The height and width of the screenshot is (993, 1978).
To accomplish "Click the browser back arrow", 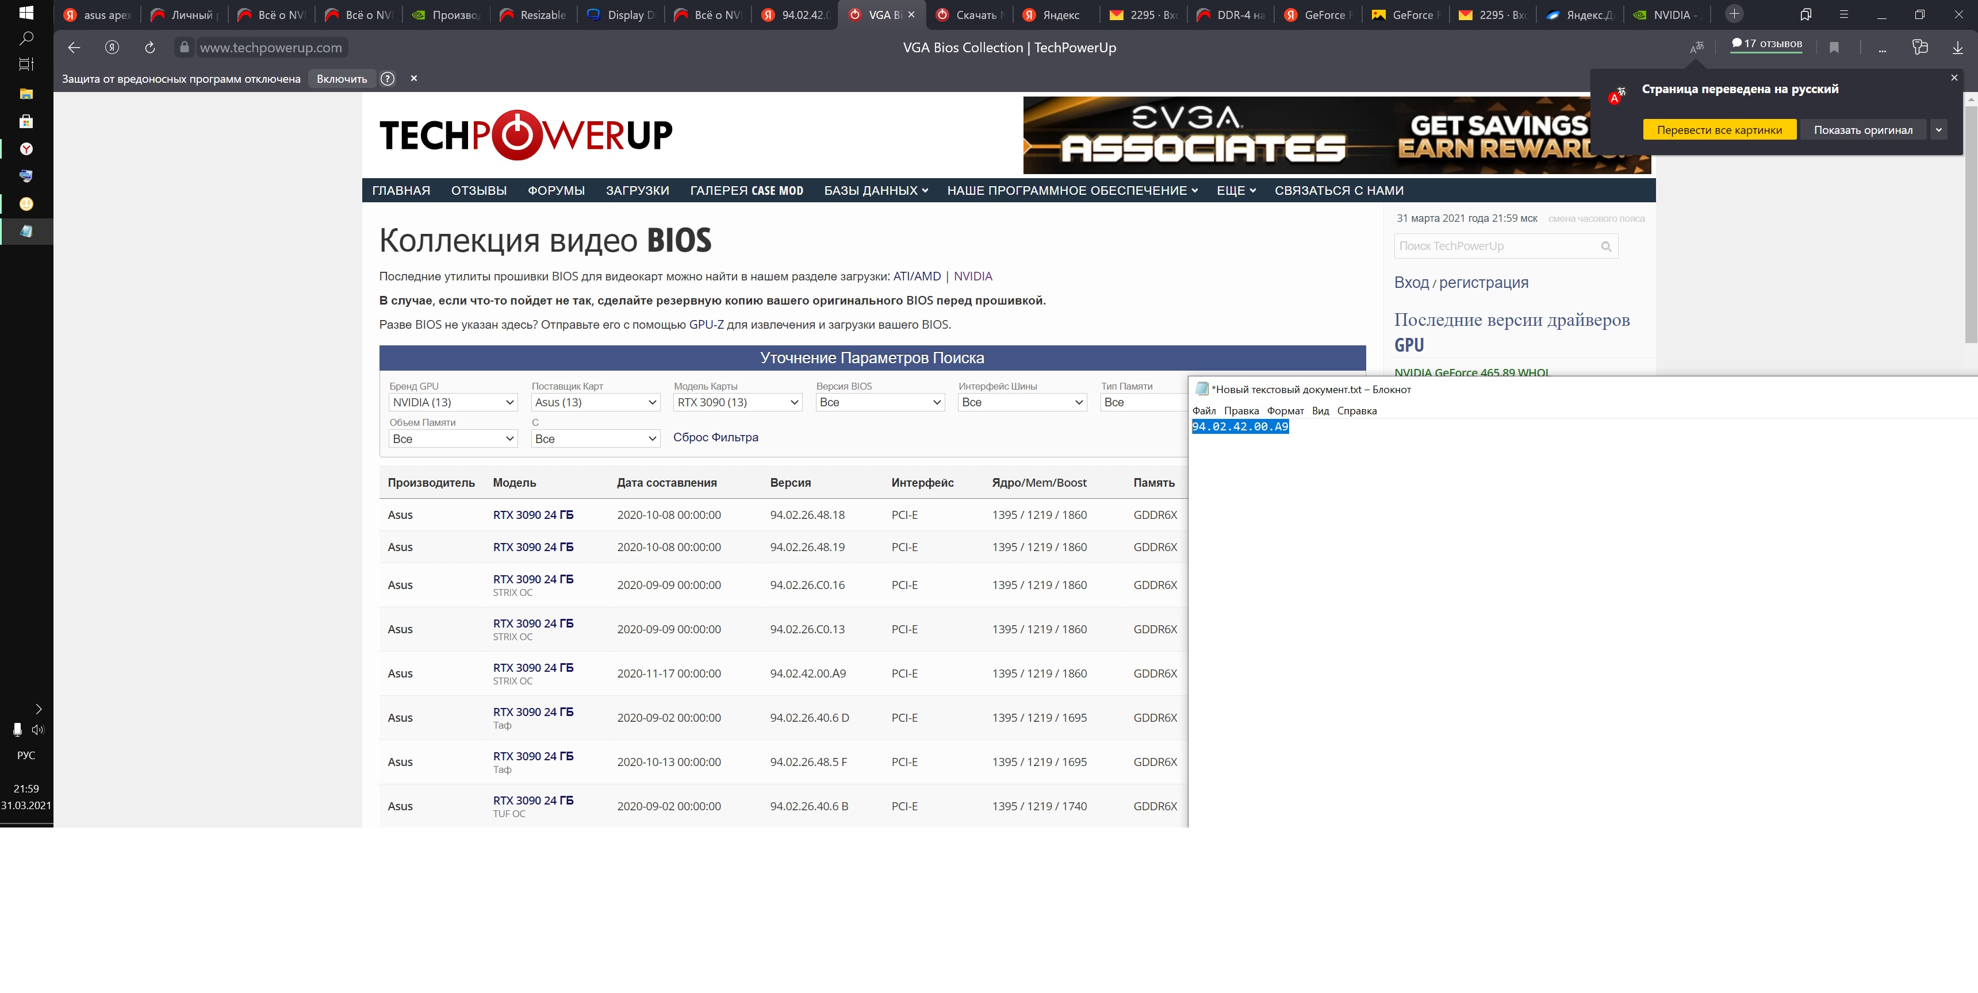I will click(x=74, y=48).
